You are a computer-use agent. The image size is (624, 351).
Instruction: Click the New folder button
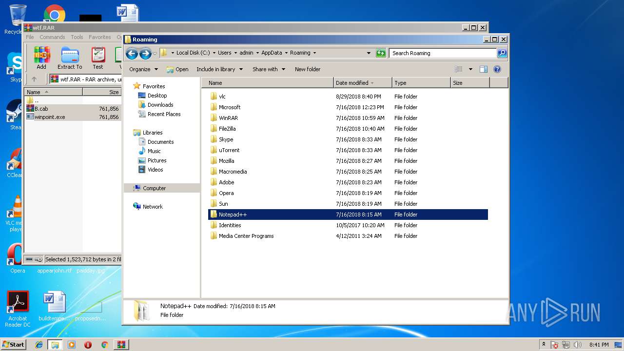click(x=308, y=69)
